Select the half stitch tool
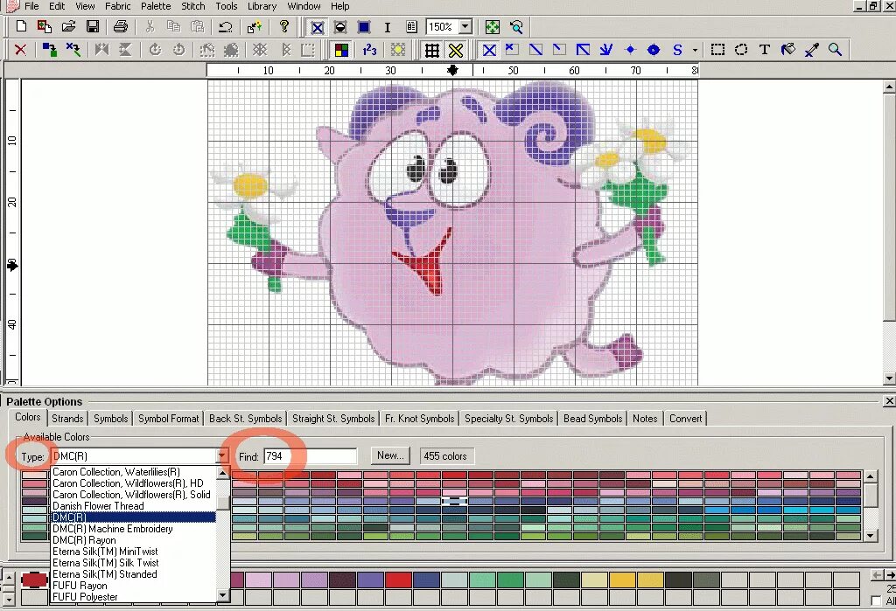The image size is (896, 611). (536, 50)
